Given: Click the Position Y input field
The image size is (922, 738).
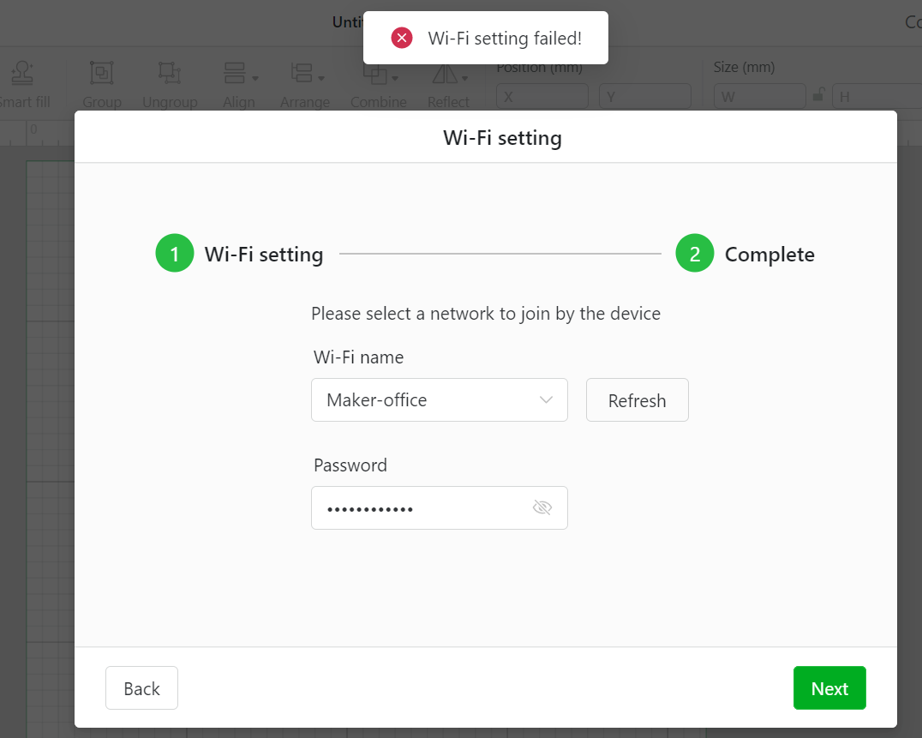Looking at the screenshot, I should tap(644, 96).
